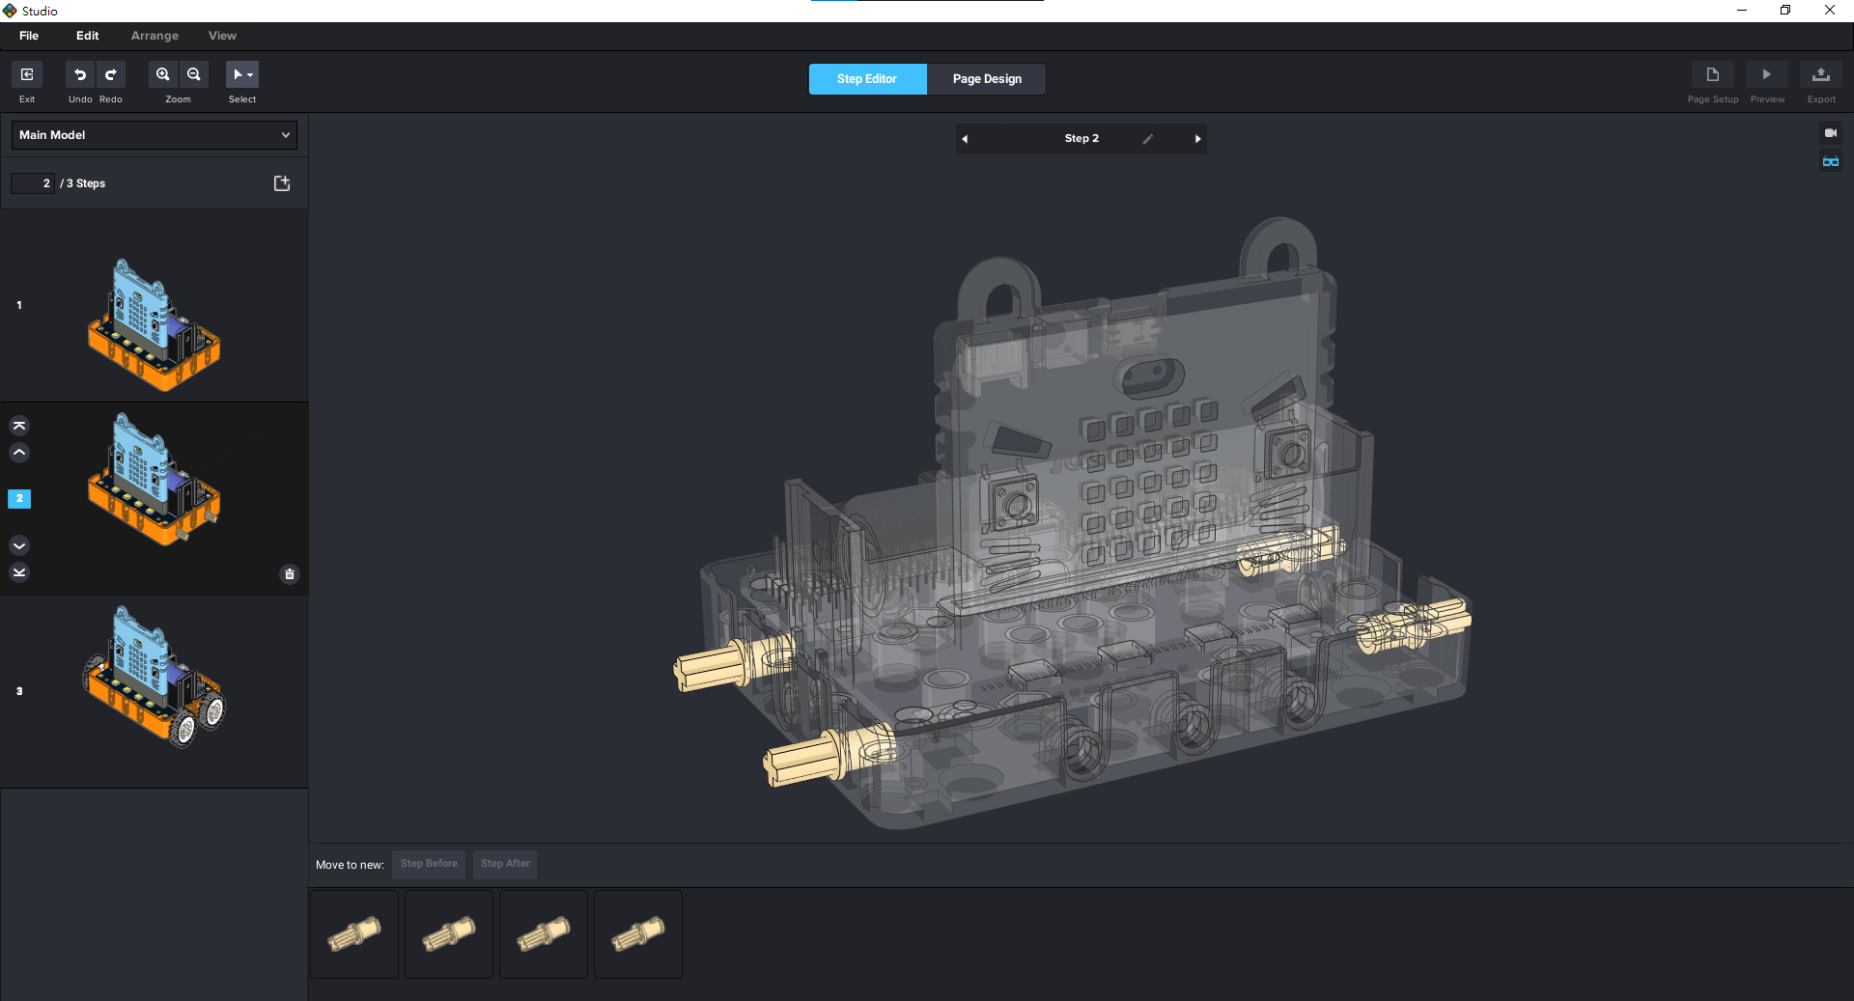
Task: Switch to the Page Design tab
Action: (x=986, y=79)
